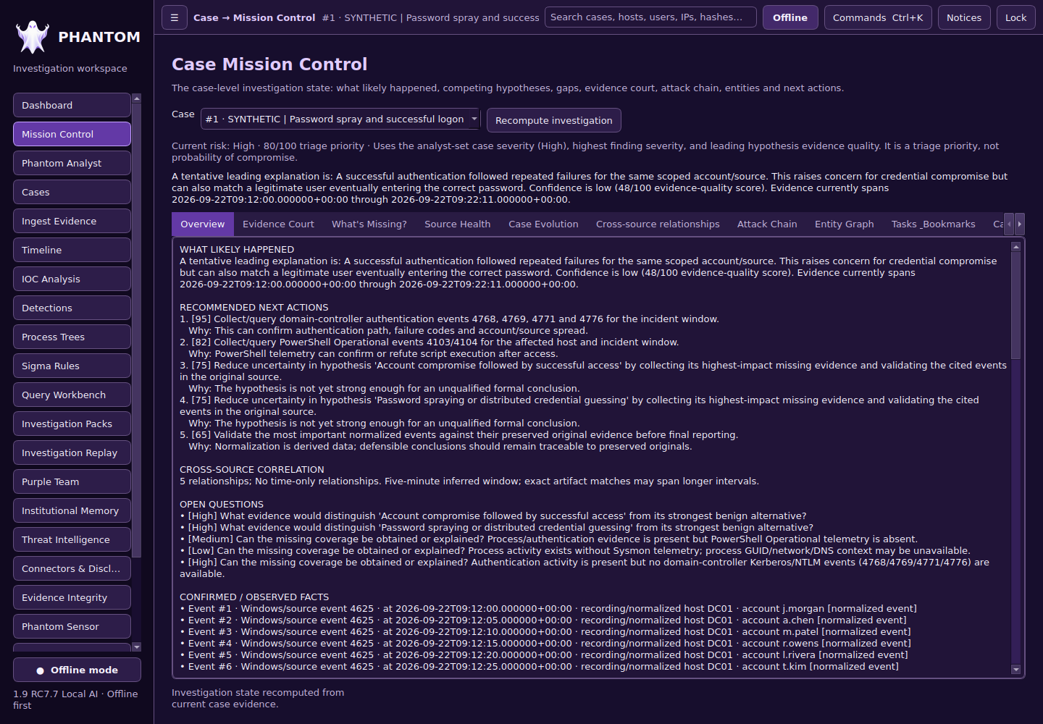Open the Commands Ctrl+K palette

pos(878,17)
